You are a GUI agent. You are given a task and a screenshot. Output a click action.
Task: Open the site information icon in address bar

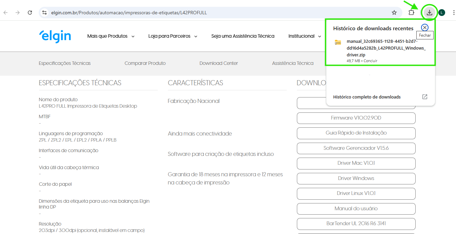[44, 13]
